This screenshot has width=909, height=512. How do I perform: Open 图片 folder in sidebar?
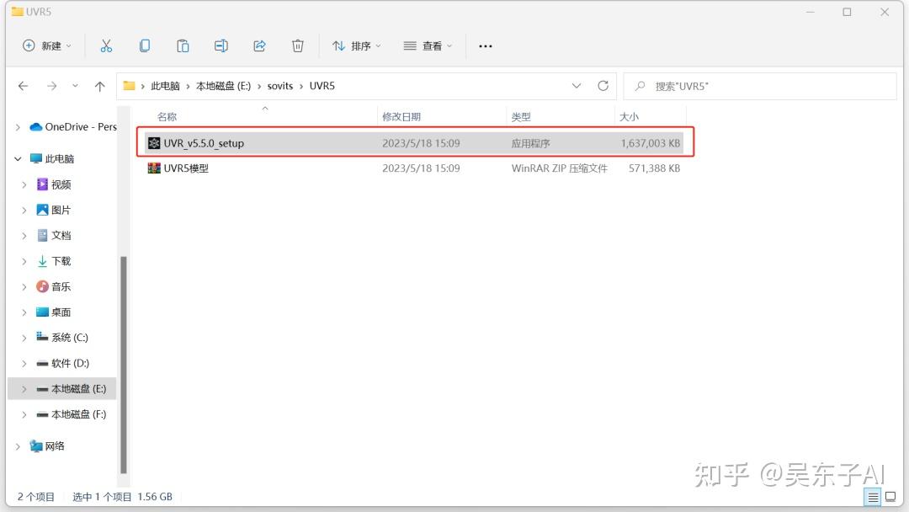[54, 210]
